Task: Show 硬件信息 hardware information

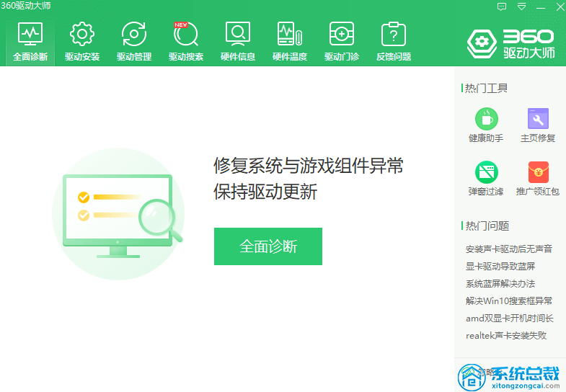Action: 238,41
